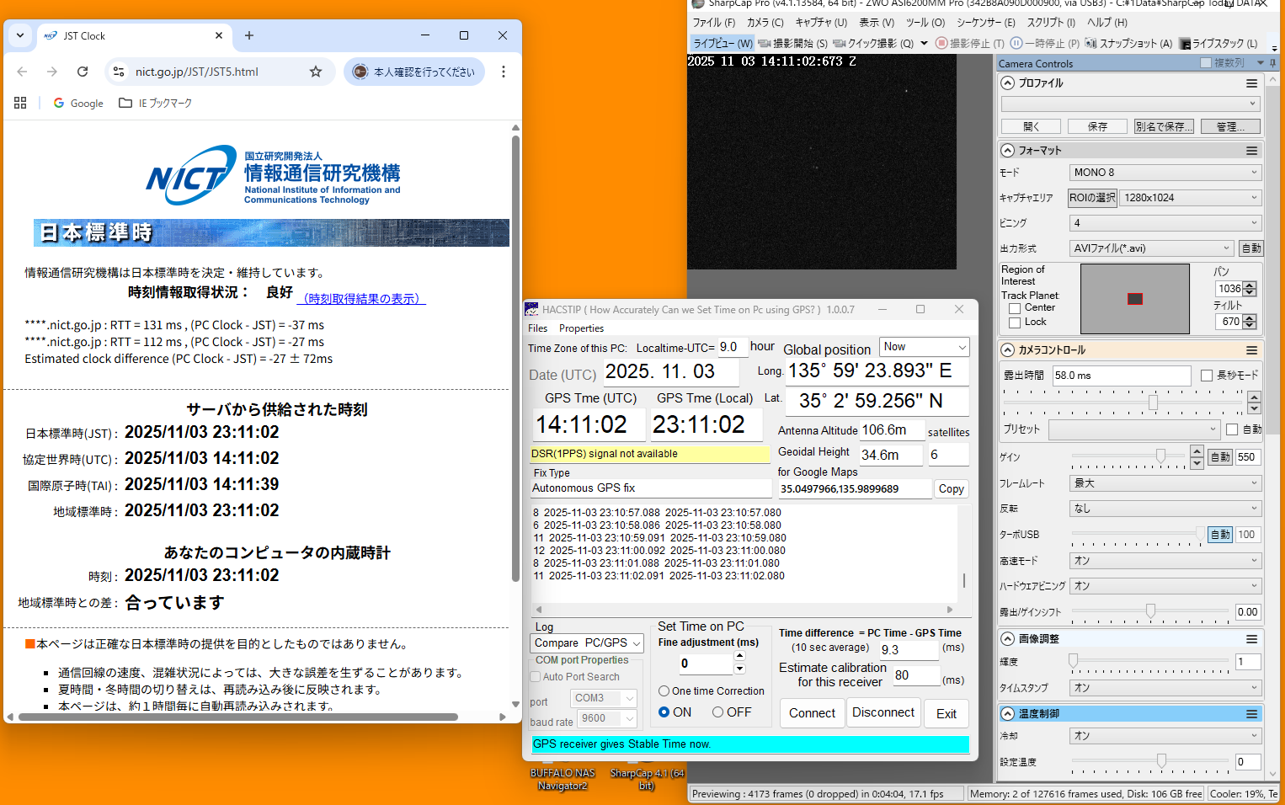Viewport: 1285px width, 805px height.
Task: Reload the NICT JST Clock page
Action: (x=83, y=72)
